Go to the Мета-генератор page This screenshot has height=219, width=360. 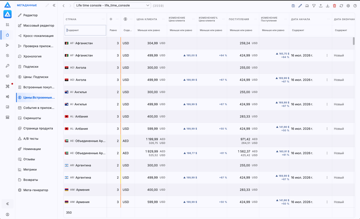35,190
